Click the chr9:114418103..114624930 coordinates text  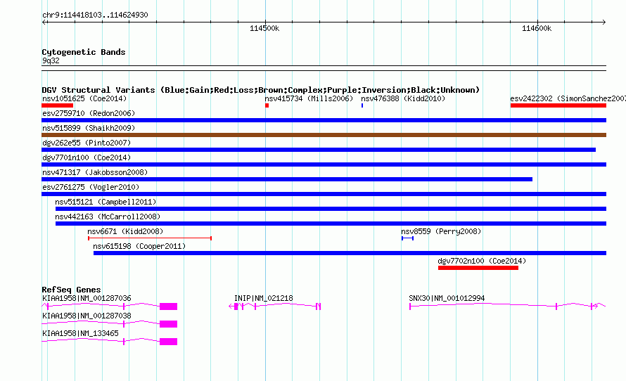pos(95,15)
